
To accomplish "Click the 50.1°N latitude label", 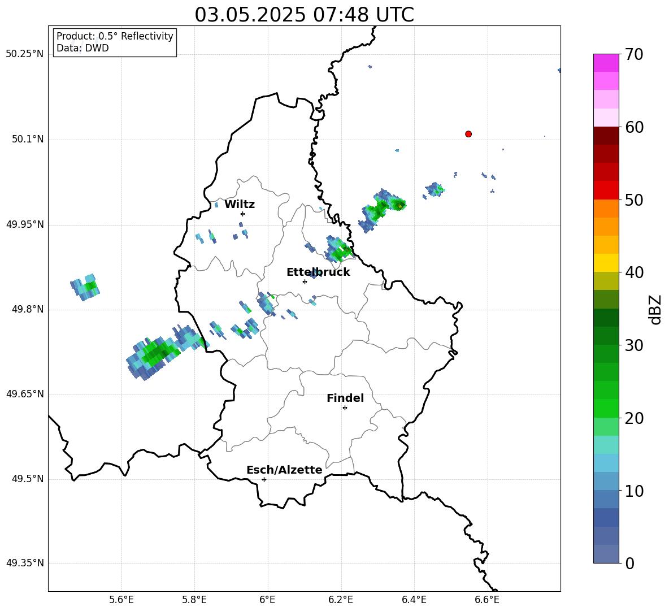I will coord(28,139).
